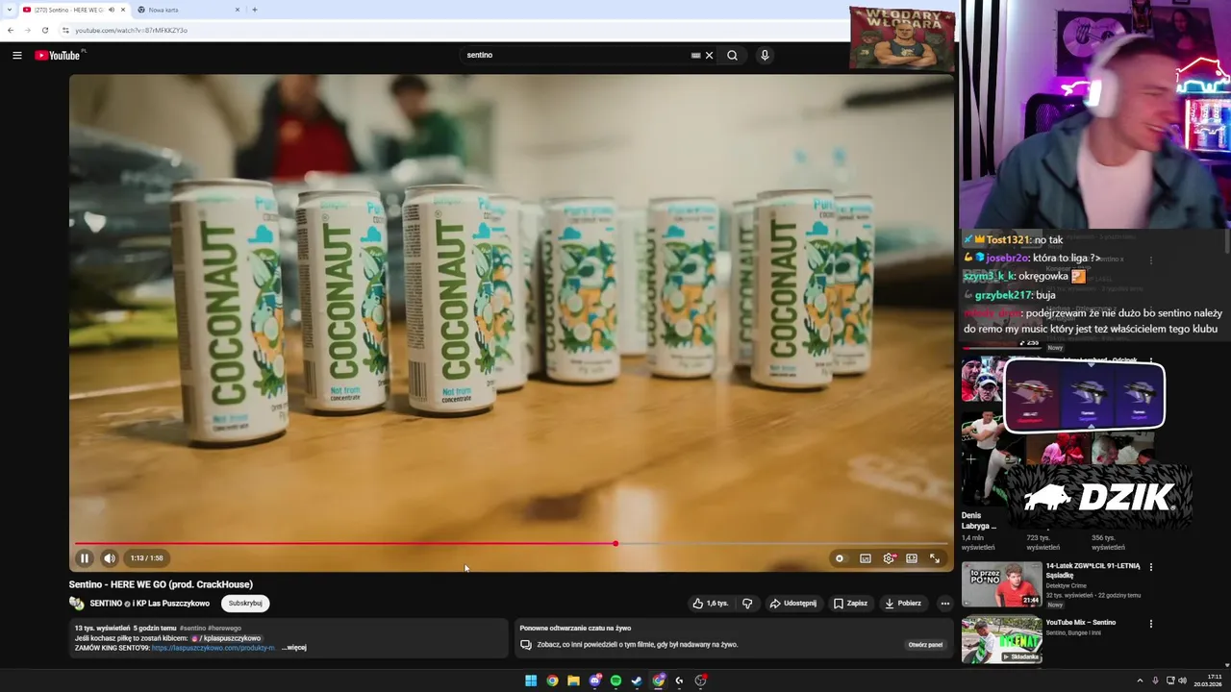Open Steam from the taskbar
This screenshot has width=1231, height=692.
(637, 680)
